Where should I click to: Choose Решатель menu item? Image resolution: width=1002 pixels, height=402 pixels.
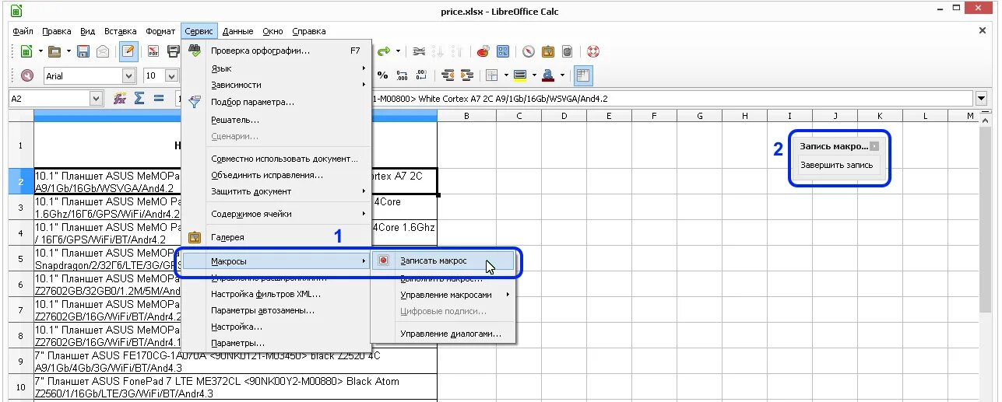pyautogui.click(x=276, y=120)
